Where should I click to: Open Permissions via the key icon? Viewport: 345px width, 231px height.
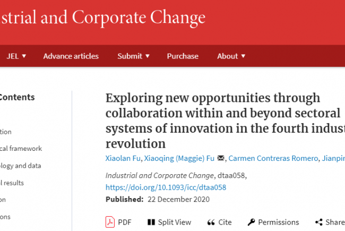click(251, 223)
